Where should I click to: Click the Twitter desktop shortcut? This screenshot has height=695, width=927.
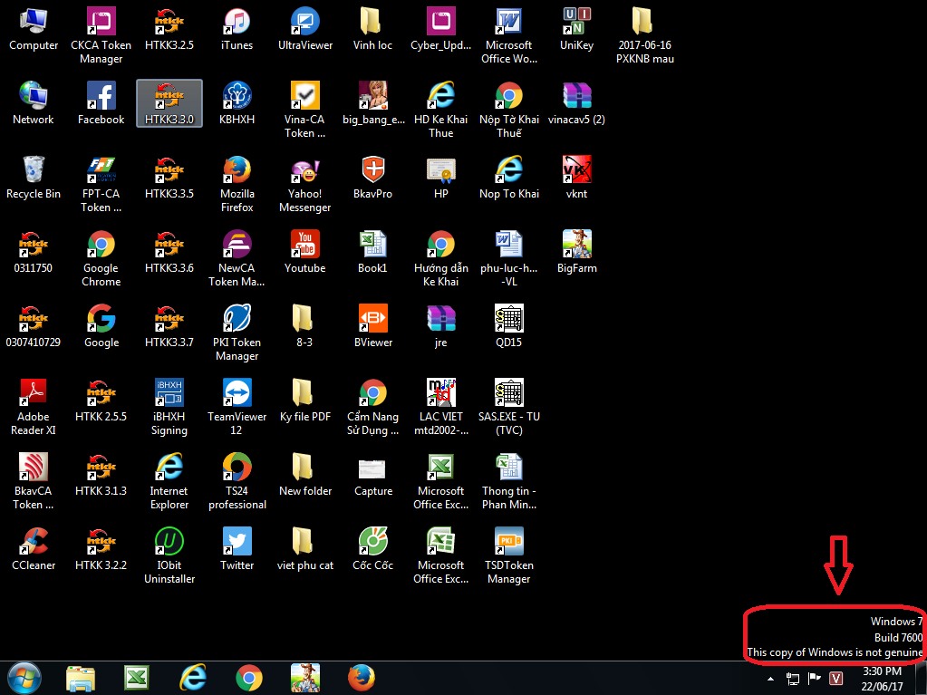pos(237,550)
